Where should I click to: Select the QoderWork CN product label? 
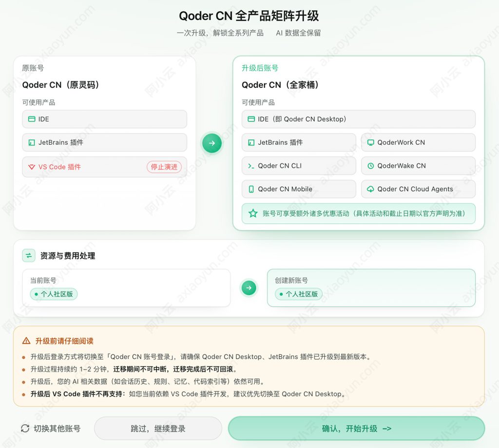401,142
